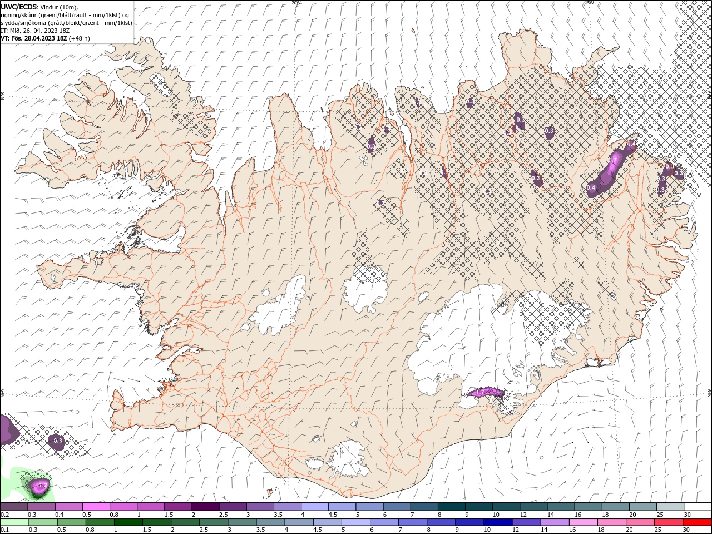Viewport: 712px width, 534px height.
Task: Click the bright red swatch above 30 in the bottom legend
Action: [x=698, y=522]
